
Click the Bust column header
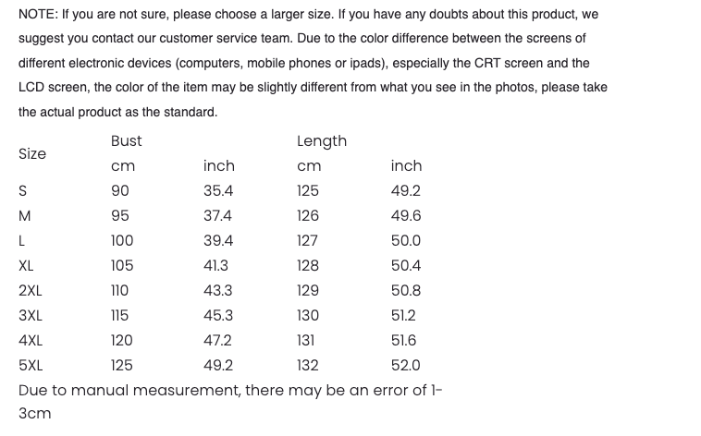[126, 140]
